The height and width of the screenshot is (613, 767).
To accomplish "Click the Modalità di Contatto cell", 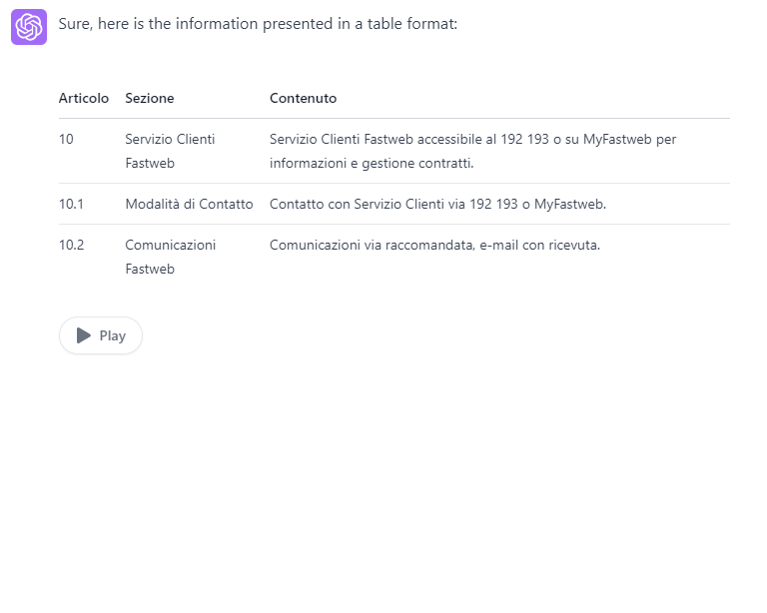I will coord(189,204).
